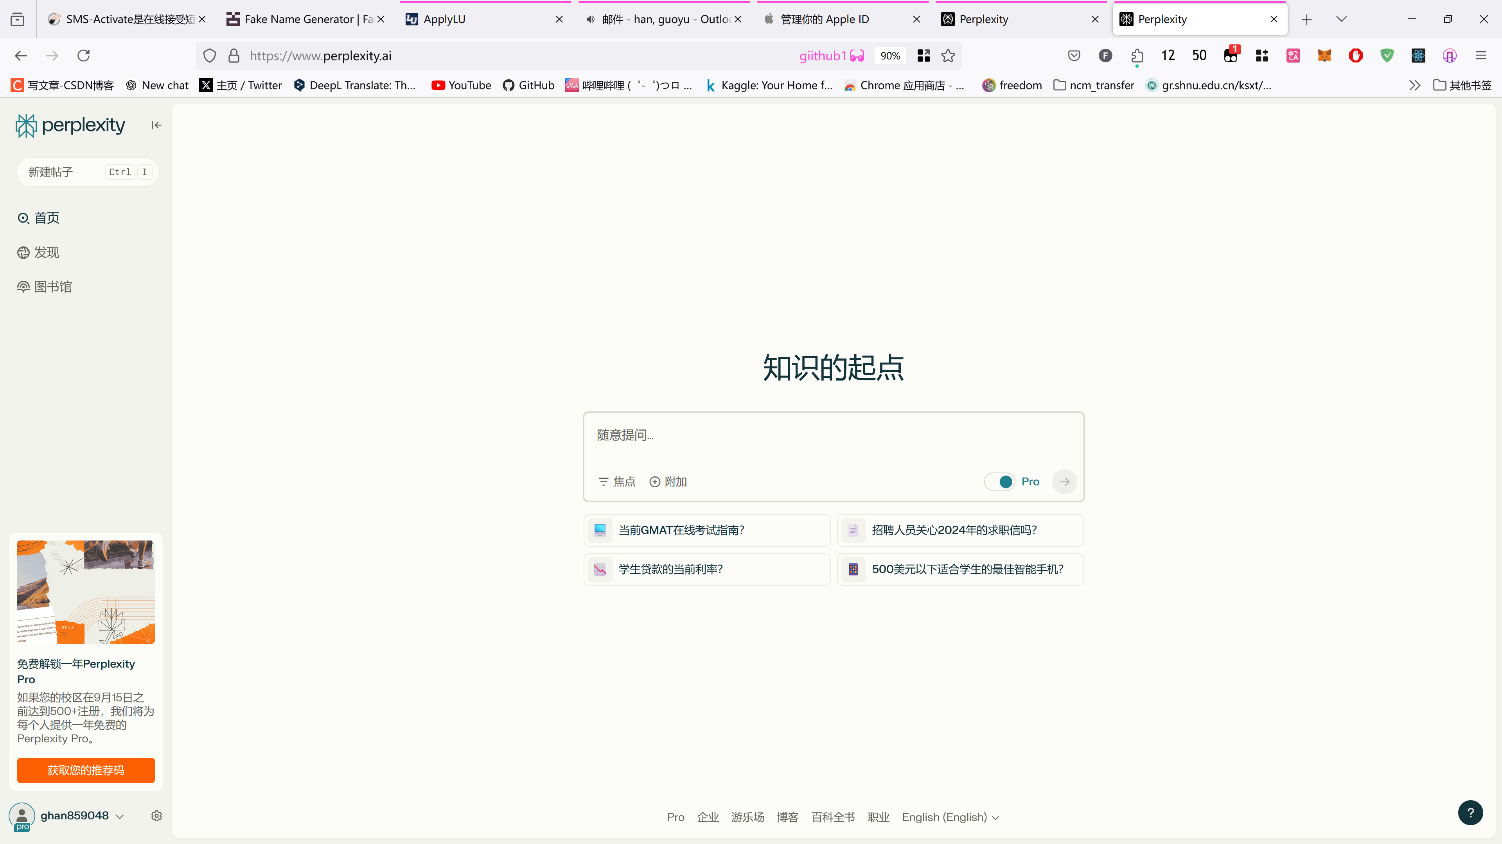The image size is (1502, 844).
Task: Bookmark this page with the star
Action: pyautogui.click(x=948, y=56)
